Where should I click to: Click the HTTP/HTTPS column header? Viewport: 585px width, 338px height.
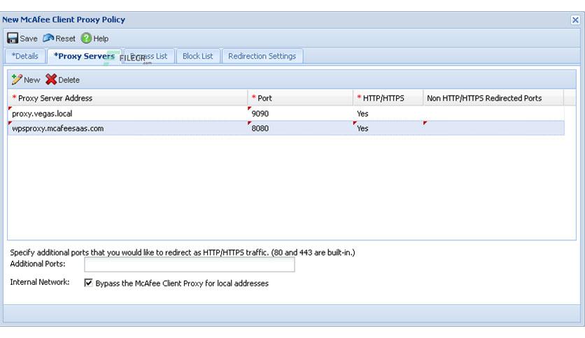(x=388, y=98)
